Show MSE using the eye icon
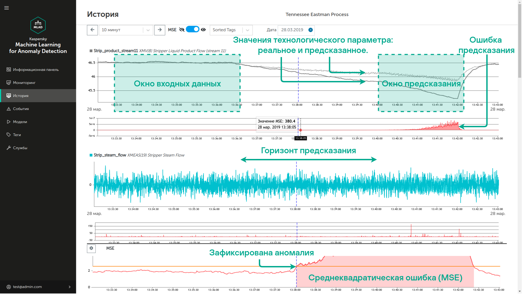 [x=203, y=30]
